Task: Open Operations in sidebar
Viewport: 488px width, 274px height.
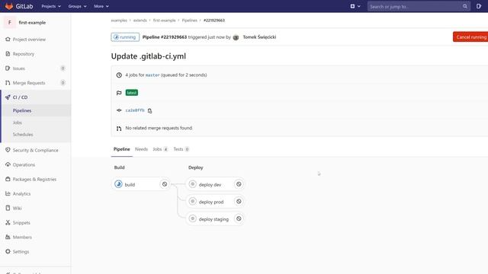Action: 24,164
